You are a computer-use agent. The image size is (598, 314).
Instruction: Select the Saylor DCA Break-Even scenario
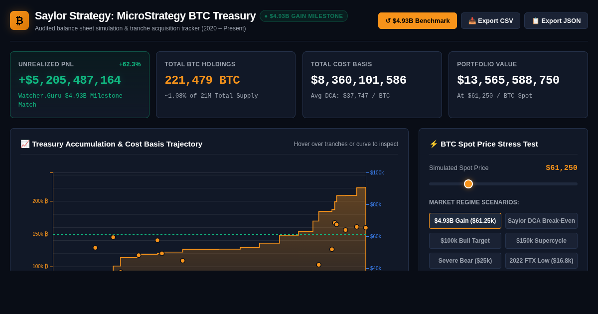pyautogui.click(x=541, y=221)
